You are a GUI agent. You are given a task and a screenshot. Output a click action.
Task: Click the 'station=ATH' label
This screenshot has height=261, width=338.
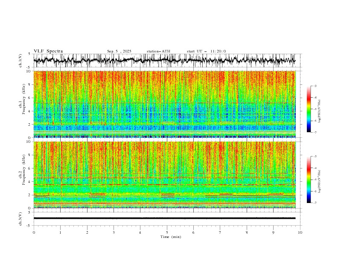tap(158, 51)
